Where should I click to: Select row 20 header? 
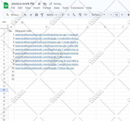[4, 101]
